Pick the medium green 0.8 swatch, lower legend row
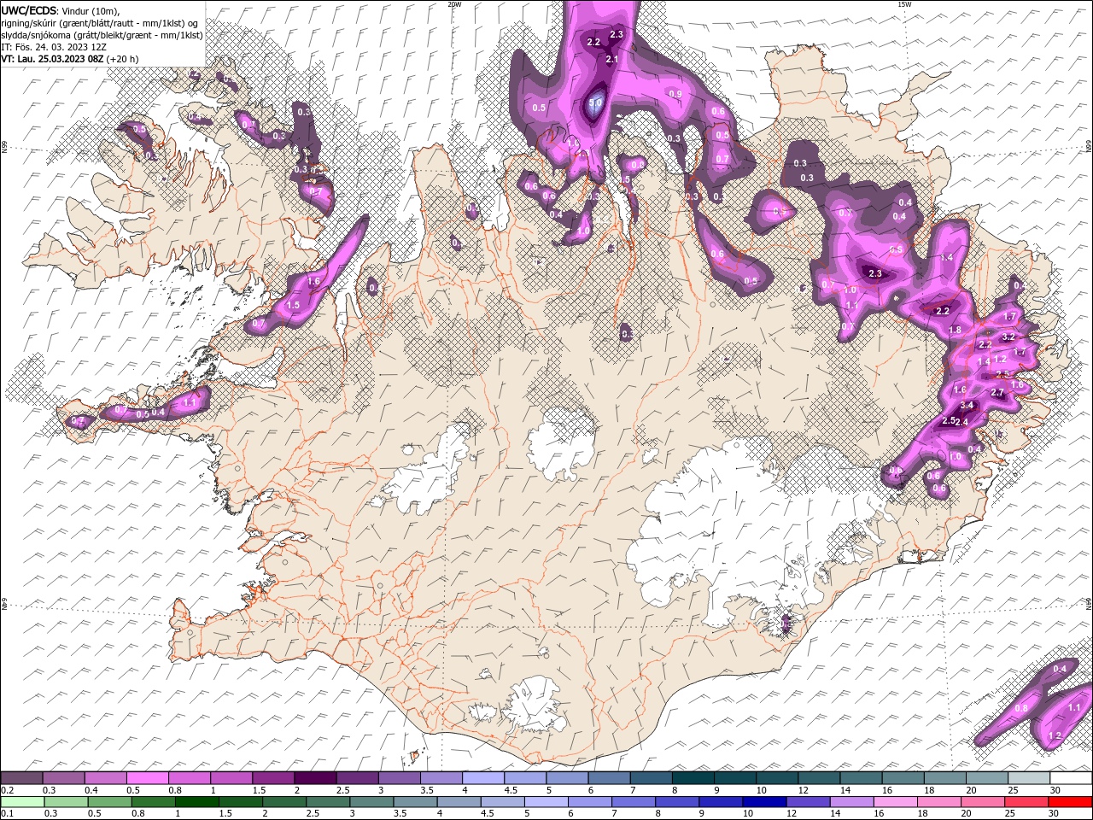The width and height of the screenshot is (1093, 820). click(154, 802)
